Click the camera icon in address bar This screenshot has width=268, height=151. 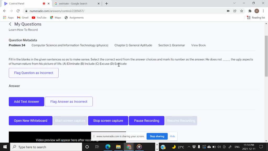pyautogui.click(x=228, y=11)
